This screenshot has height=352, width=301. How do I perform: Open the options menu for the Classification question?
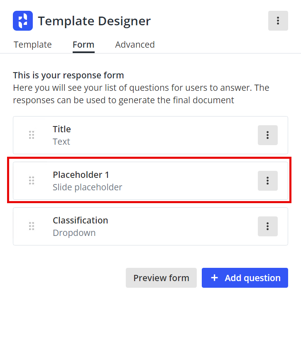pos(267,226)
